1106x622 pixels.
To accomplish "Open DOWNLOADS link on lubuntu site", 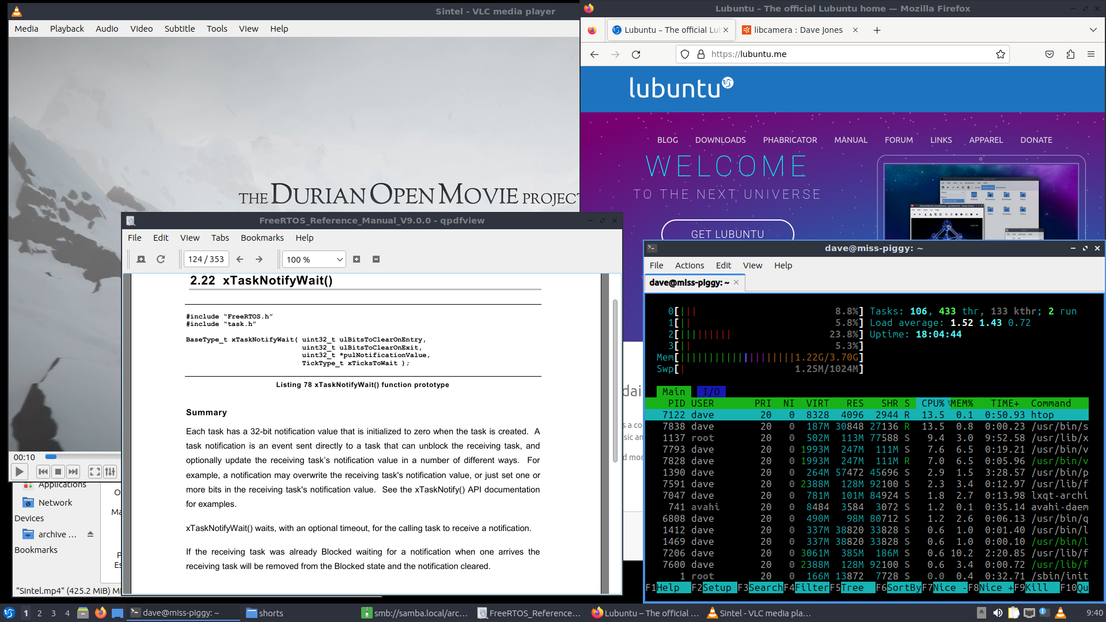I will (720, 140).
